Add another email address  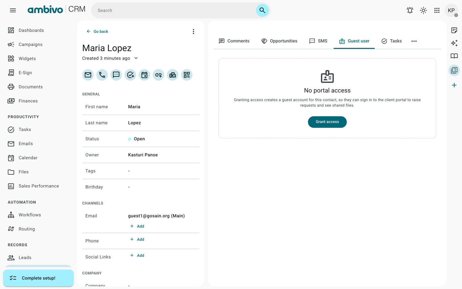click(x=137, y=226)
